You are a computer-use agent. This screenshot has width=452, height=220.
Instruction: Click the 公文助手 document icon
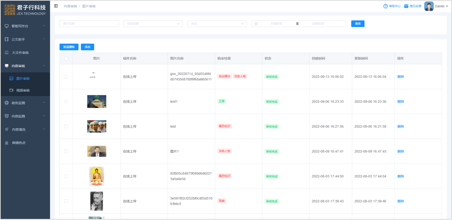coord(7,39)
